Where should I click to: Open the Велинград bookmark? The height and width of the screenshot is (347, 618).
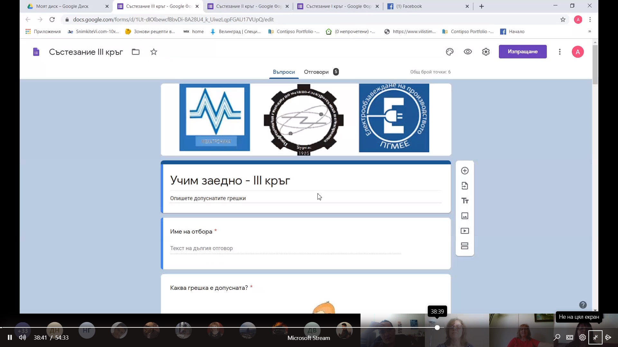(236, 31)
